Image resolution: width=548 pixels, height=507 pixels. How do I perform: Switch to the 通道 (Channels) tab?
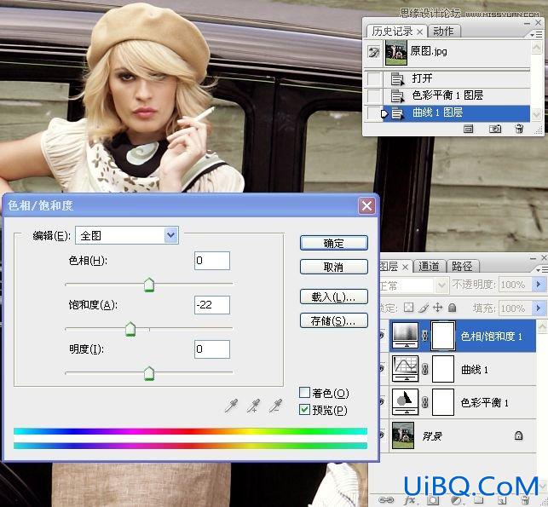429,267
